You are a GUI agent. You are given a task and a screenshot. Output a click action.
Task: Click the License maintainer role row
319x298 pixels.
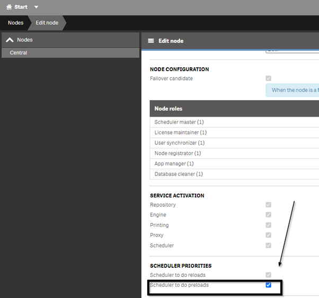click(x=234, y=133)
